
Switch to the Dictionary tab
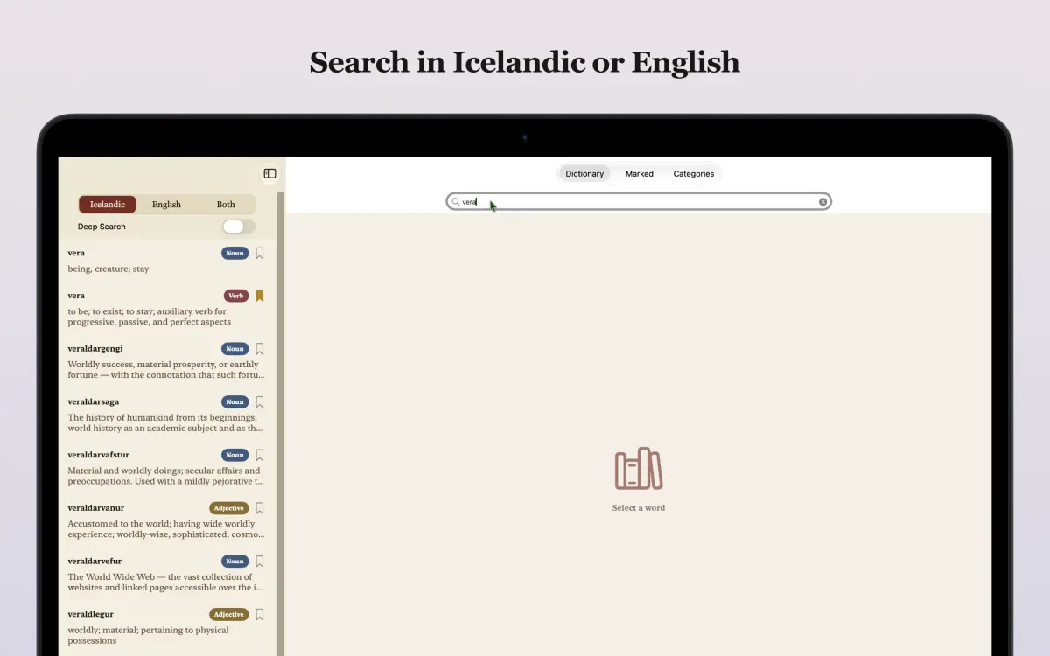pos(584,174)
